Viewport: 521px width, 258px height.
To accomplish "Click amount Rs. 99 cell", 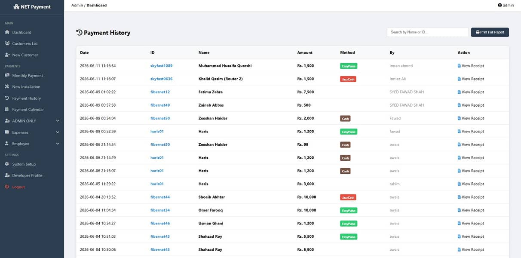I will [x=303, y=144].
